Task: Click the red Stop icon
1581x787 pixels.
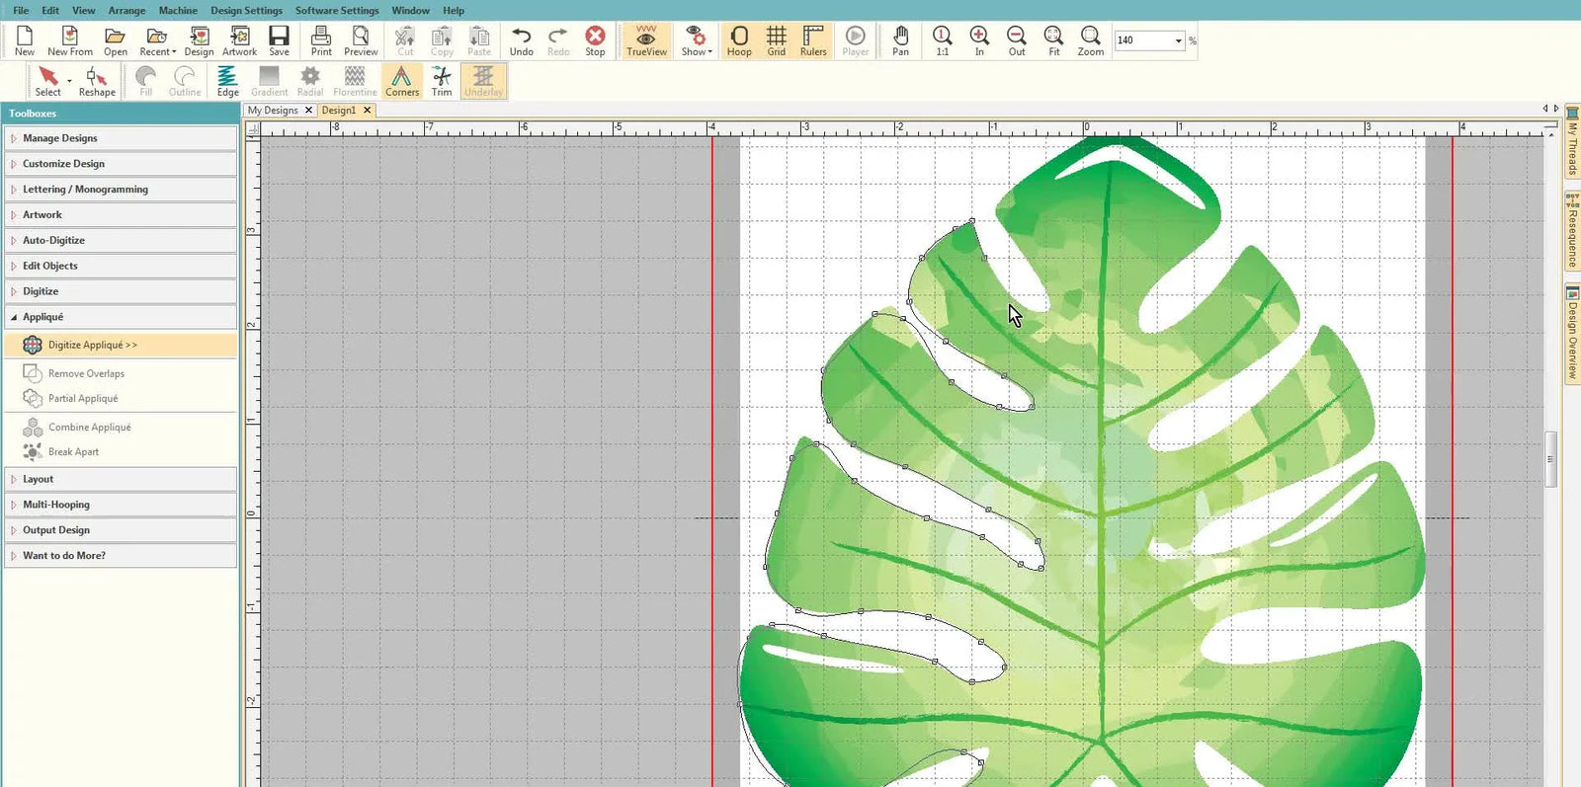Action: click(x=595, y=40)
